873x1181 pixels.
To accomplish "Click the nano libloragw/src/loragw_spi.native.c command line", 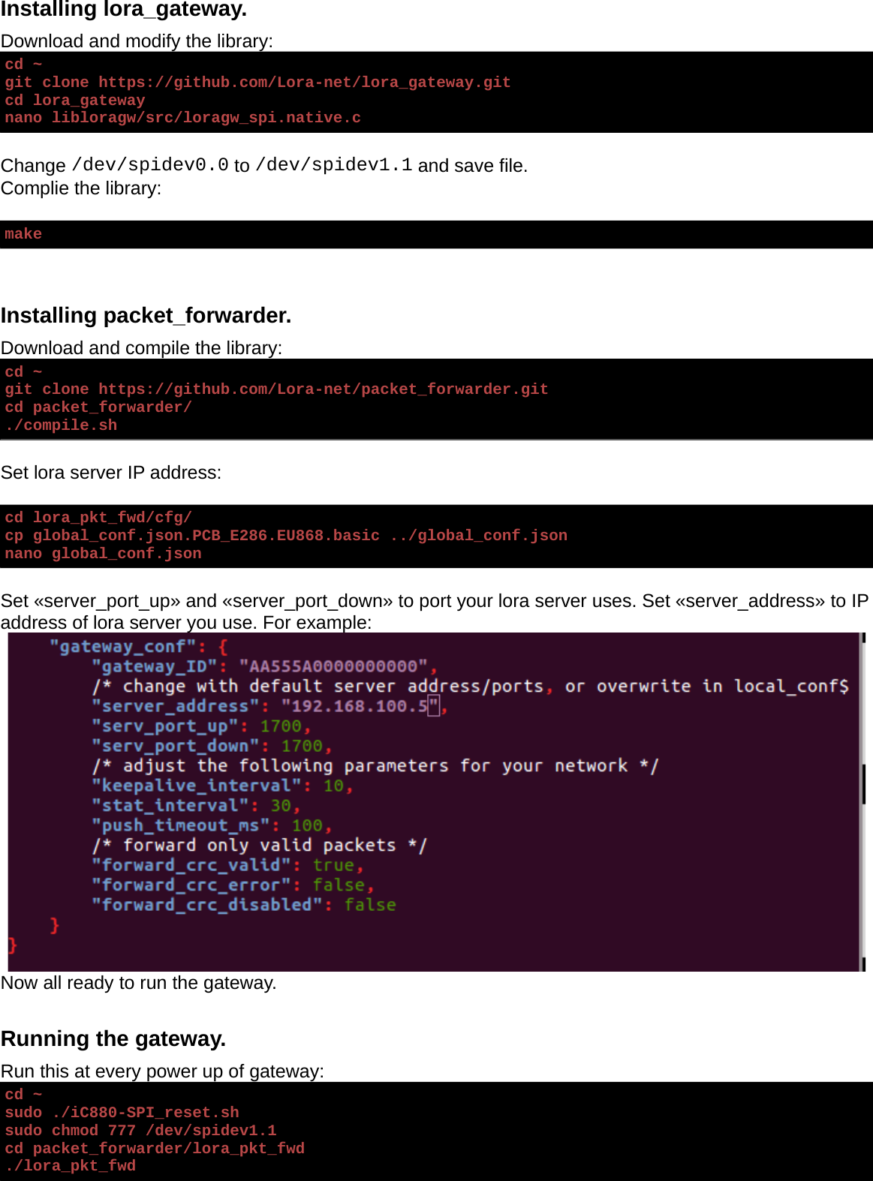I will (x=182, y=118).
